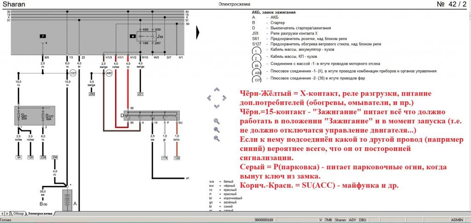Select the A80 connection circle

click(x=109, y=73)
